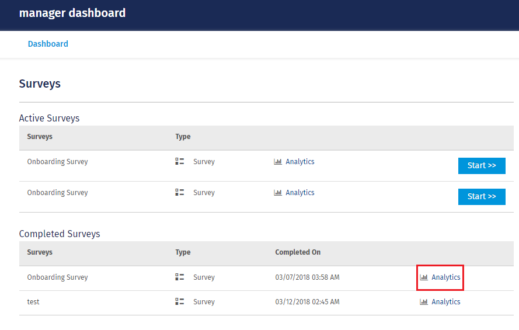Click the Completed On column header
The width and height of the screenshot is (519, 330).
pyautogui.click(x=298, y=252)
